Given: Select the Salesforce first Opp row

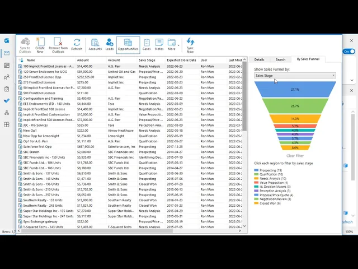Looking at the screenshot, I should click(x=130, y=147).
